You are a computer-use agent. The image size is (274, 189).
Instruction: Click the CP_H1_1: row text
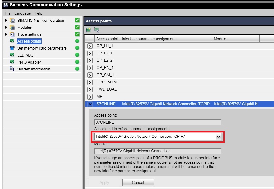pyautogui.click(x=105, y=46)
